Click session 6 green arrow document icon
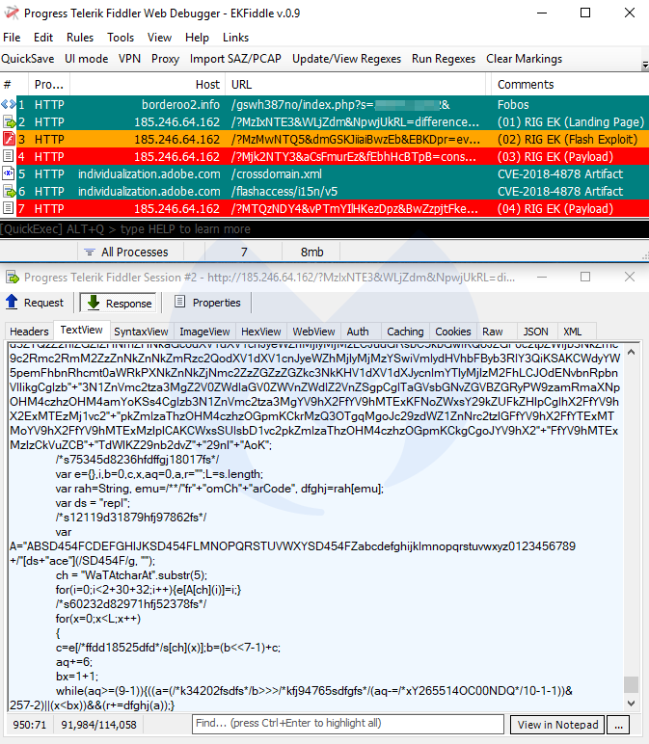 (9, 191)
